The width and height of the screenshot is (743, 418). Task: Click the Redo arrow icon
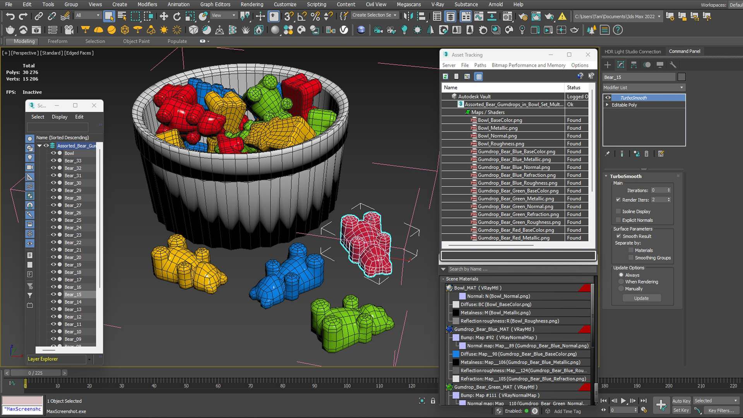pyautogui.click(x=23, y=16)
